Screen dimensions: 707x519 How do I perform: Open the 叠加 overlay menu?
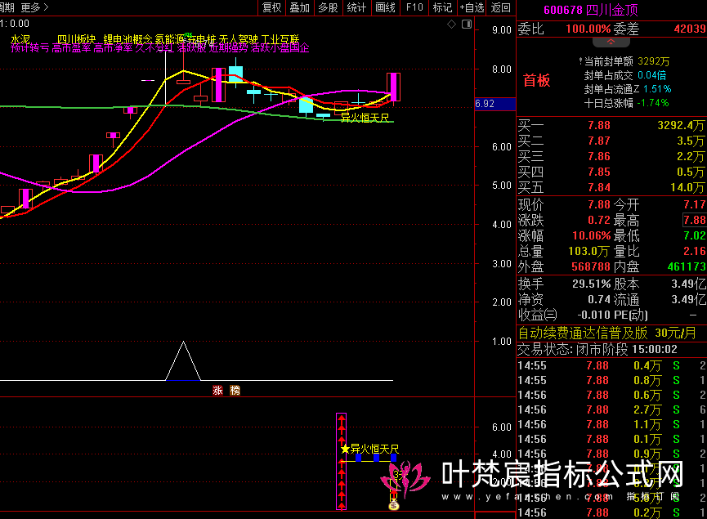pos(299,7)
